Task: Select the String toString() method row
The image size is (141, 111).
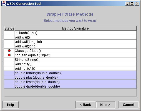Action: (70, 60)
